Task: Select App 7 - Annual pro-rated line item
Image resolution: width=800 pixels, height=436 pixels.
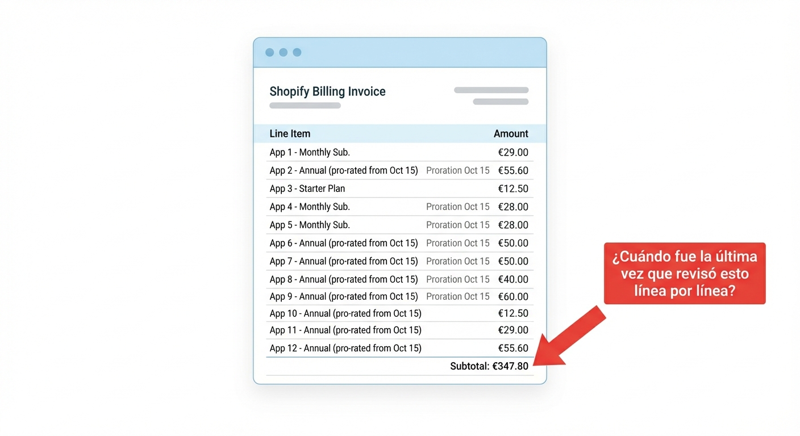Action: click(399, 261)
